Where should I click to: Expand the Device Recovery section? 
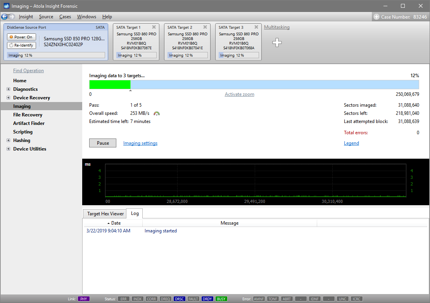tap(9, 97)
